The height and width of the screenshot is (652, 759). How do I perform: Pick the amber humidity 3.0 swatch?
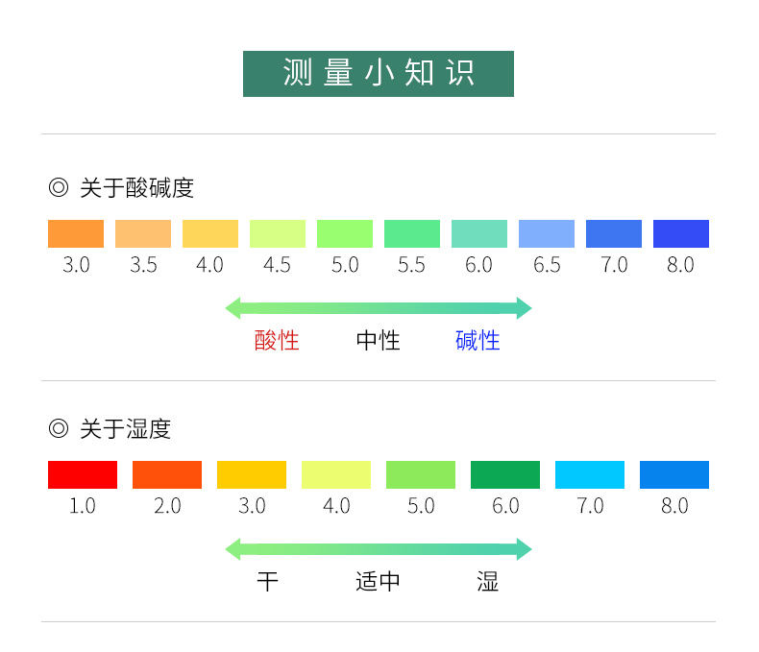point(252,475)
